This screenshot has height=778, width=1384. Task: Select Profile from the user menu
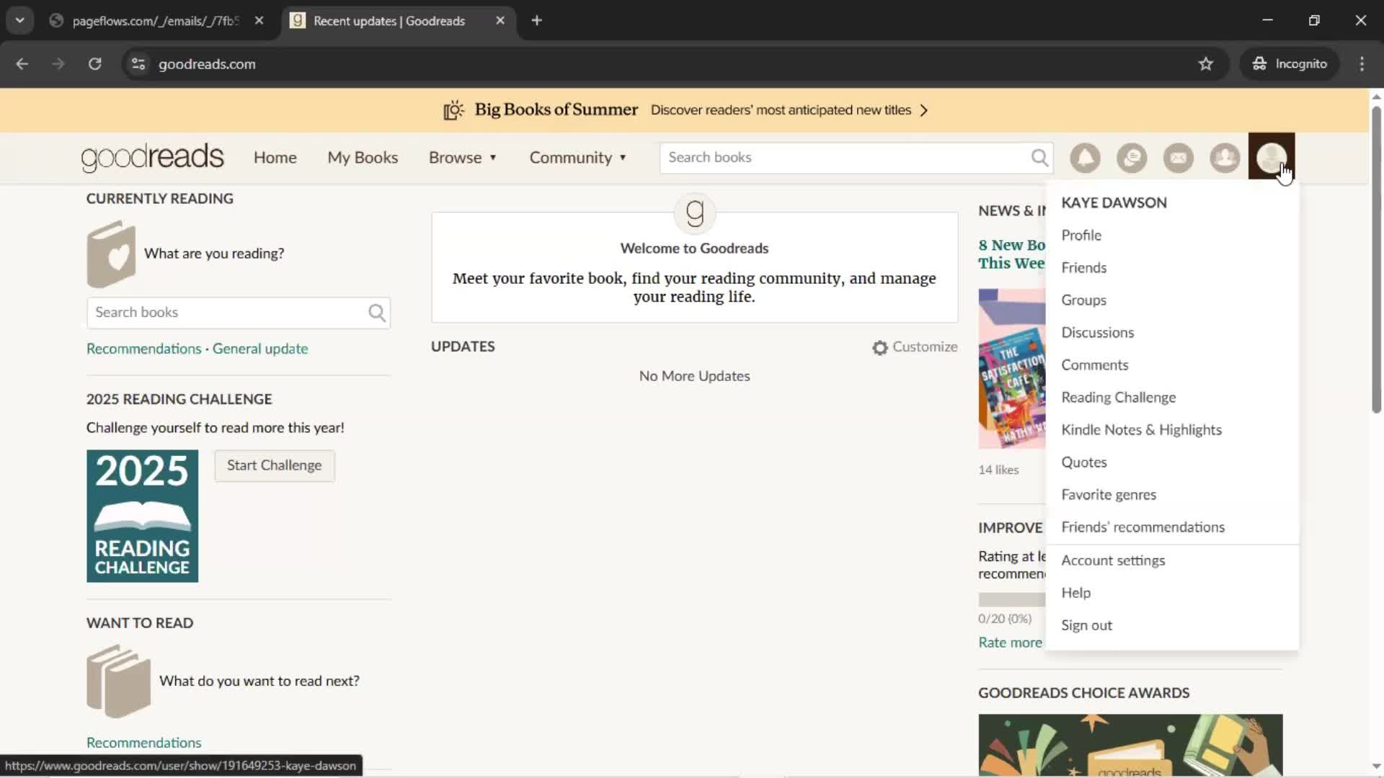tap(1081, 236)
